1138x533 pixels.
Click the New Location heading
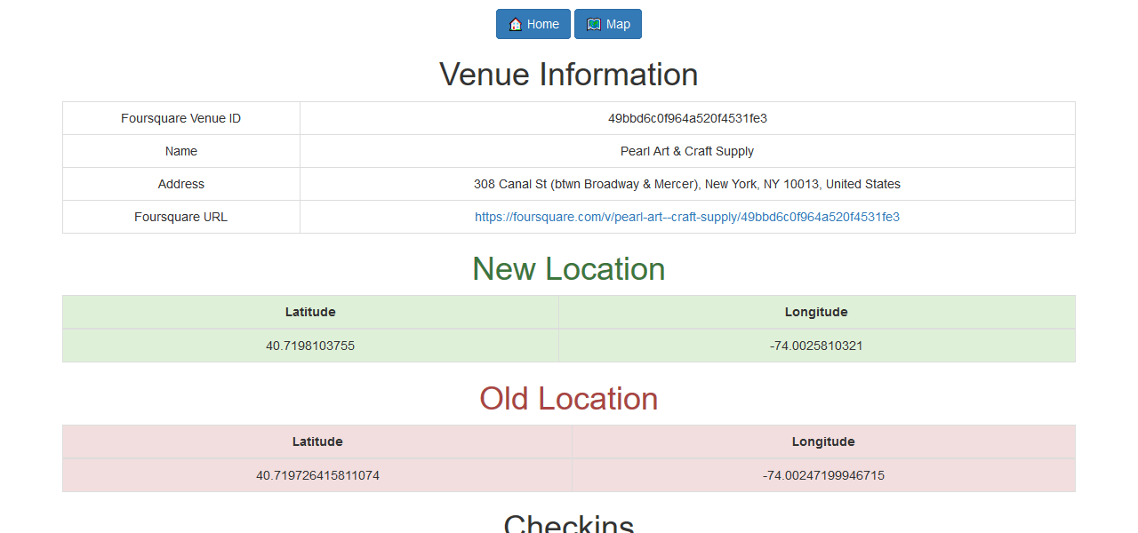point(569,269)
